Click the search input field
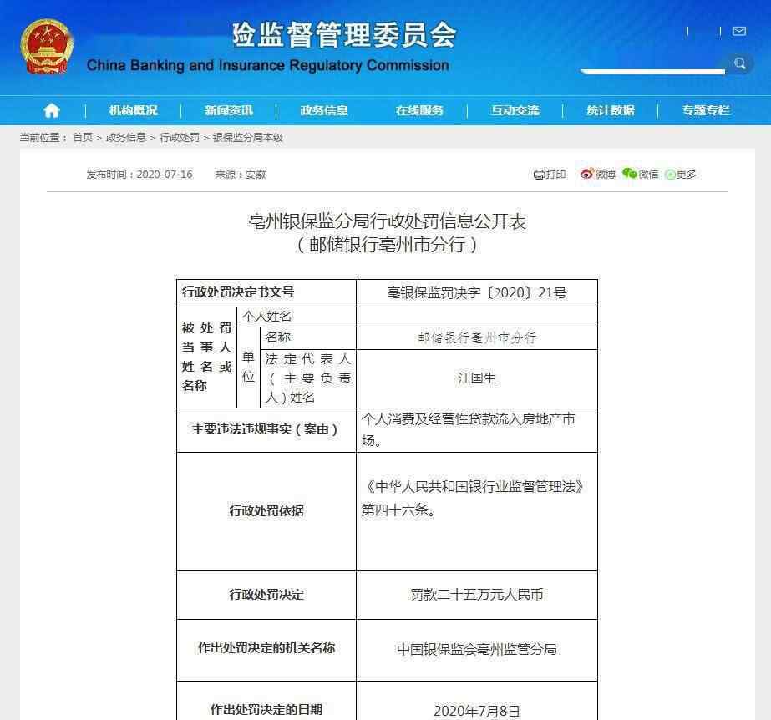Viewport: 771px width, 720px height. (x=652, y=63)
